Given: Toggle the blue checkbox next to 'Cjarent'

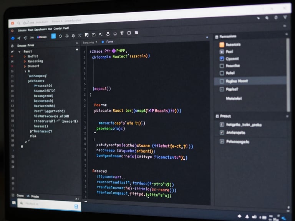Looking at the screenshot, I should pos(222,59).
